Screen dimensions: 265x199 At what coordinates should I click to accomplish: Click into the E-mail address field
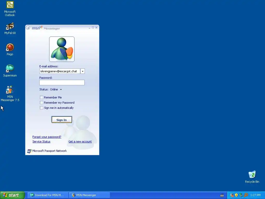click(60, 71)
